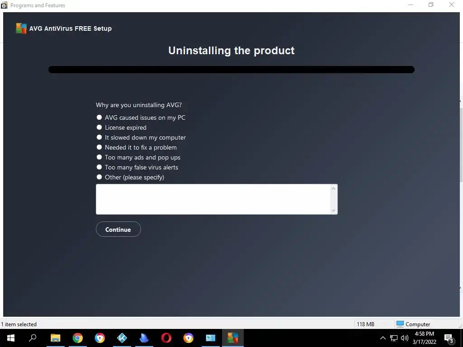Open the Windows Start menu
Image resolution: width=463 pixels, height=347 pixels.
[11, 338]
